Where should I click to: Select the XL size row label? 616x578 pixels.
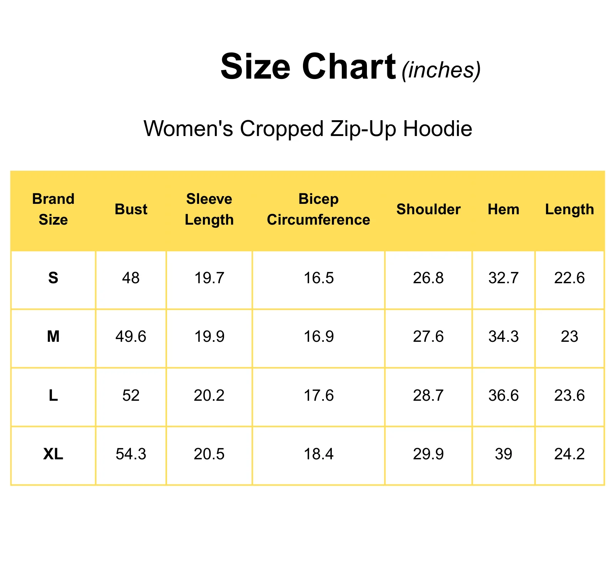[x=53, y=454]
